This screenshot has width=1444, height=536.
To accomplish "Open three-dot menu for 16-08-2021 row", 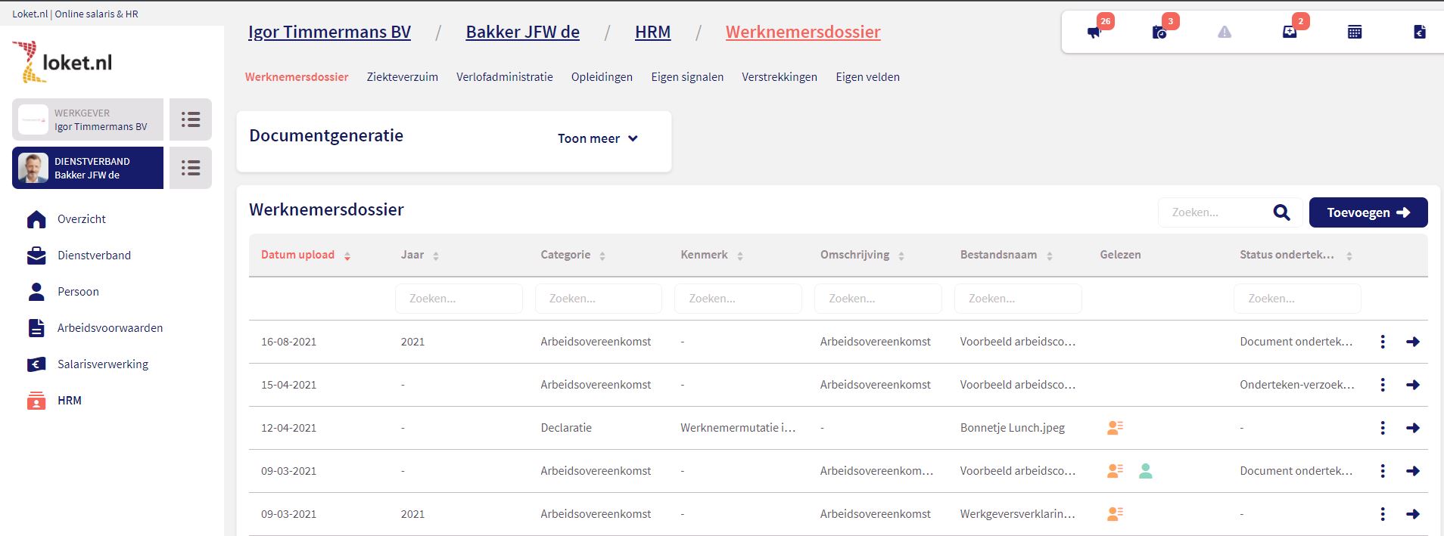I will 1383,342.
